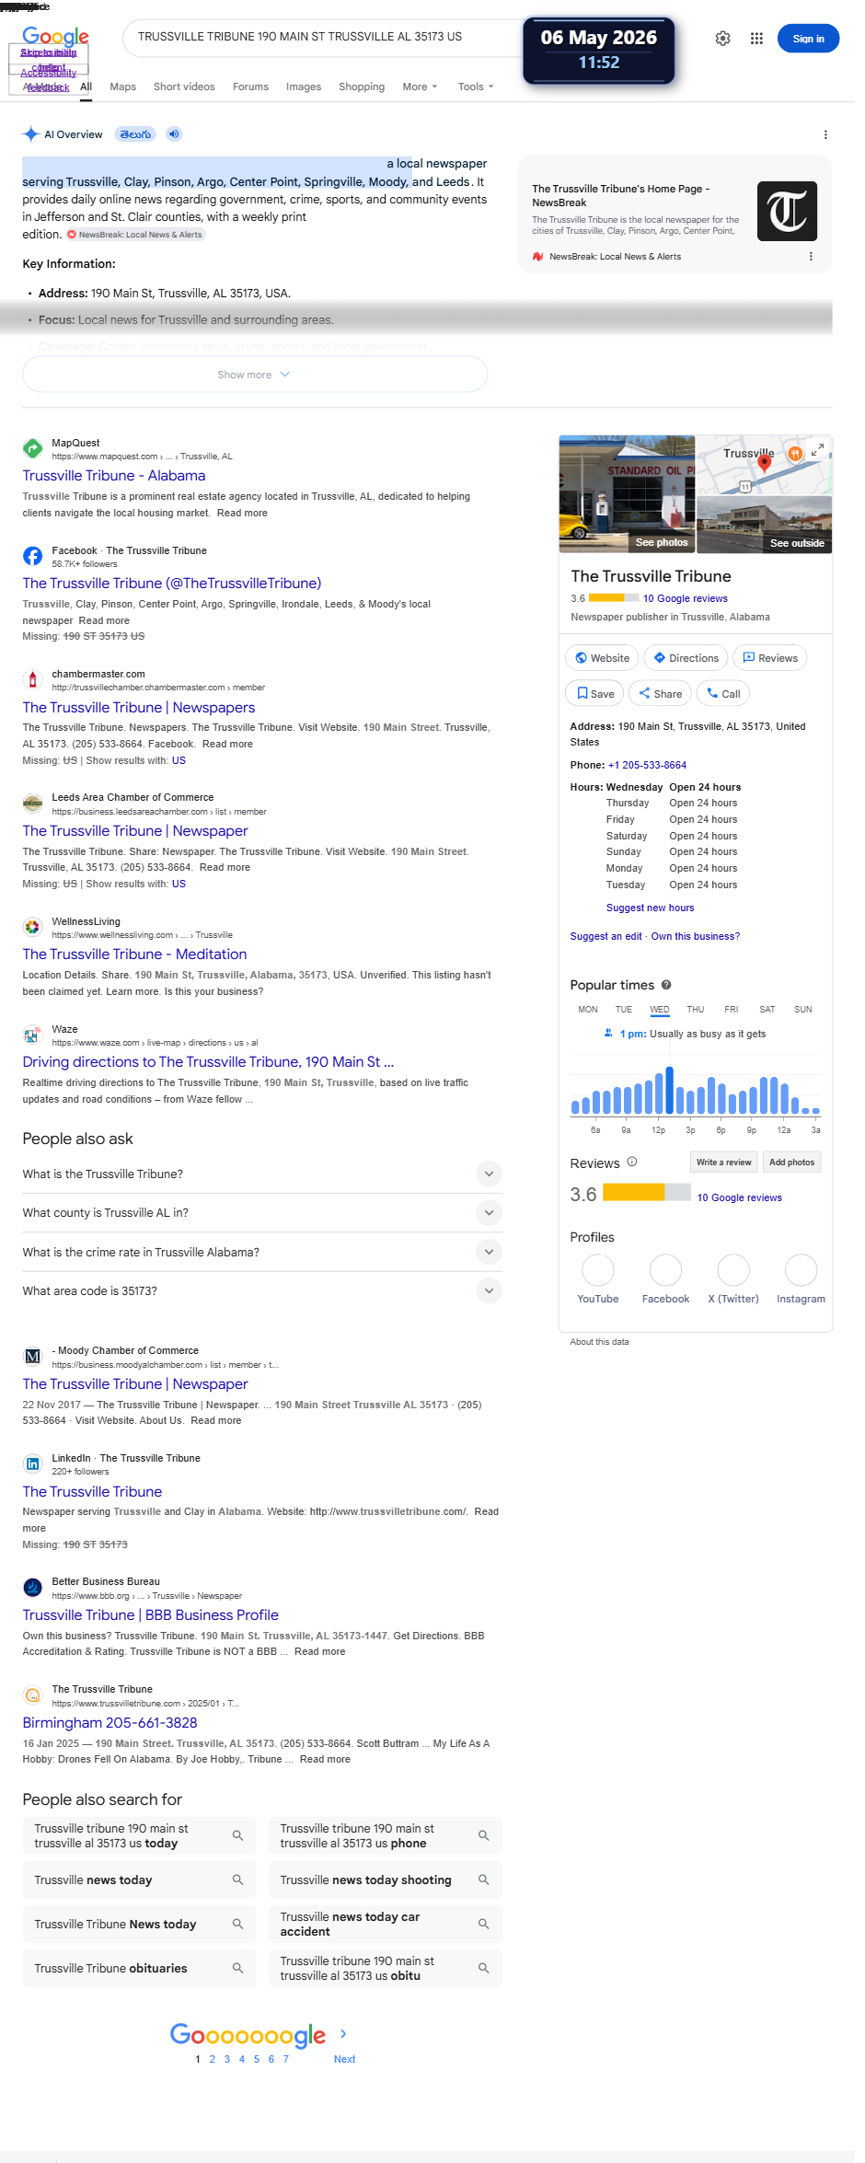865x2163 pixels.
Task: Click the MapQuest favicon beside Trussville Tribune result
Action: click(x=32, y=448)
